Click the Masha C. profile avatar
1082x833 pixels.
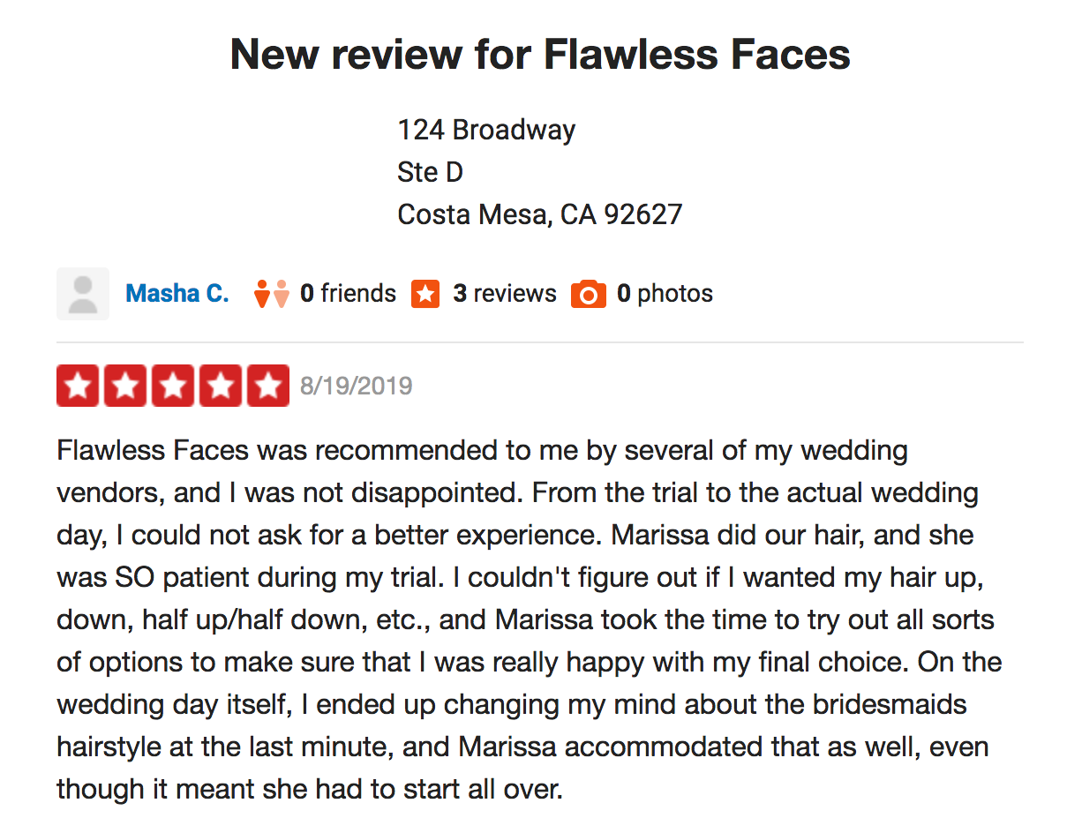coord(83,294)
